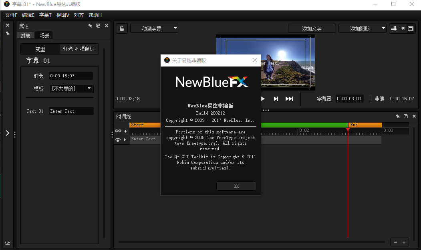The image size is (421, 250).
Task: Close the 属性 panel
Action: (x=107, y=26)
